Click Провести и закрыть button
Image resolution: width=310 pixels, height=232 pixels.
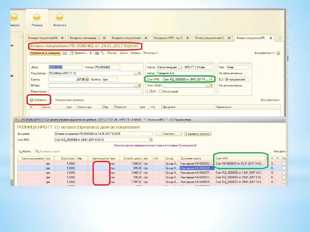[x=45, y=53]
